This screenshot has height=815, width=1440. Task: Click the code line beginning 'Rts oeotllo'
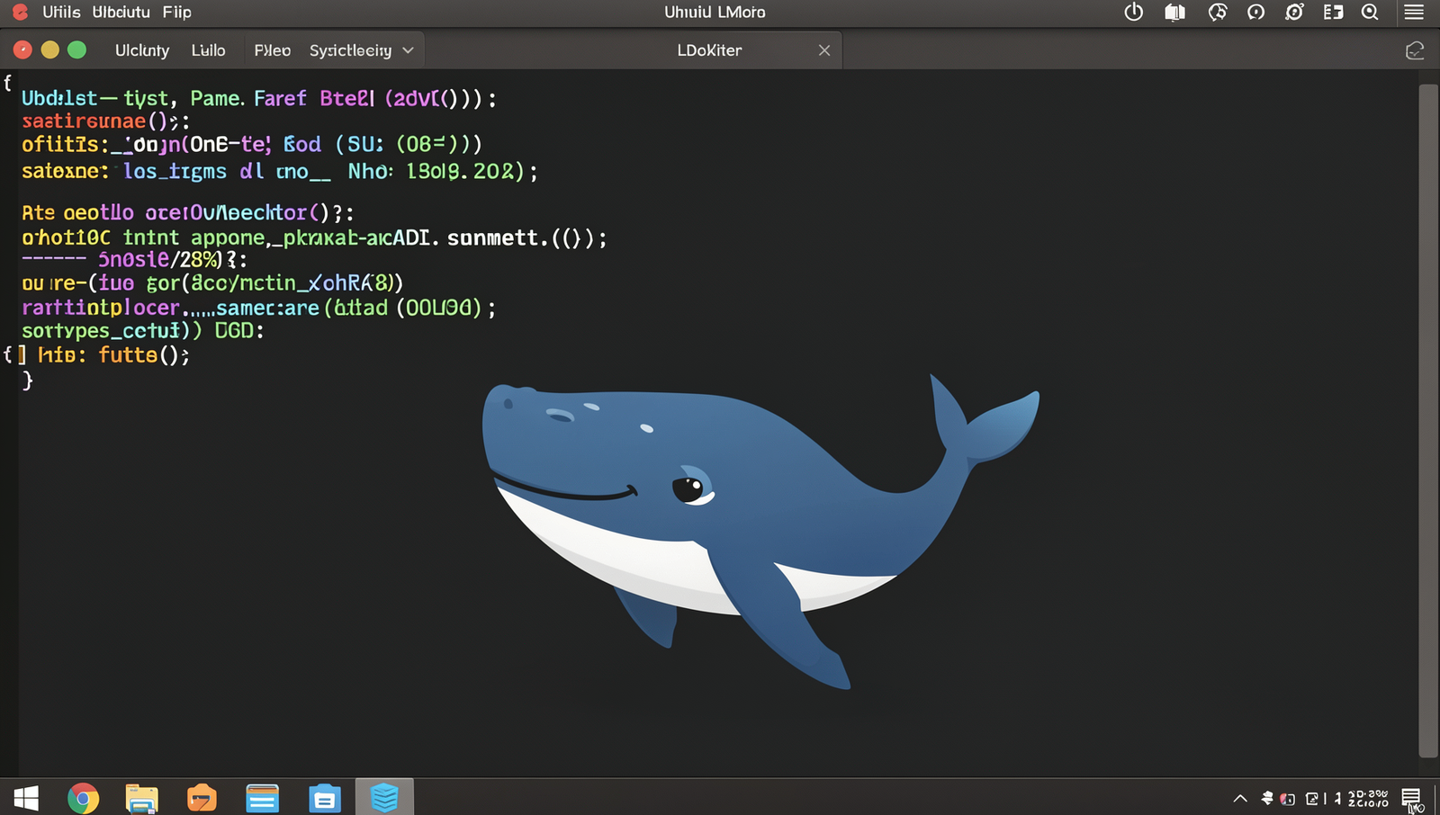click(187, 213)
